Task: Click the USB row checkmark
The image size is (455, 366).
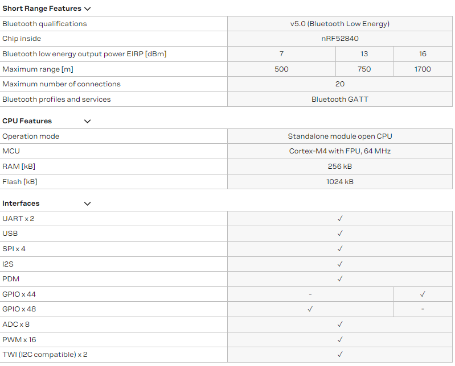Action: point(340,234)
